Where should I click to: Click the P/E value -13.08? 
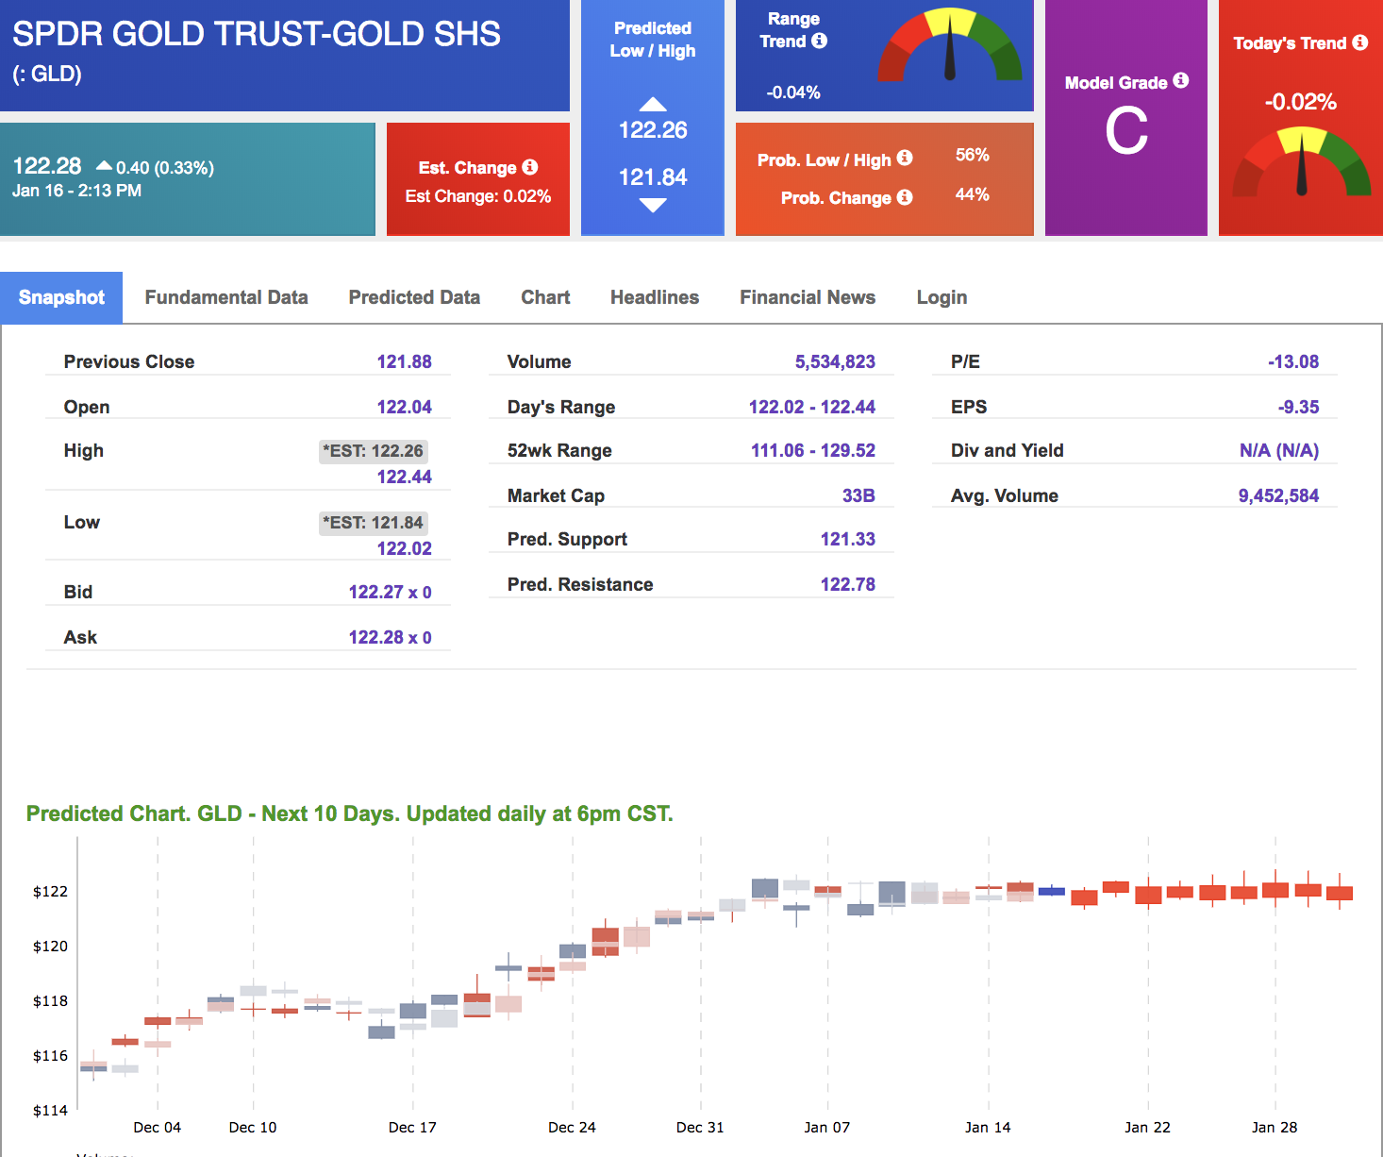pyautogui.click(x=1292, y=361)
